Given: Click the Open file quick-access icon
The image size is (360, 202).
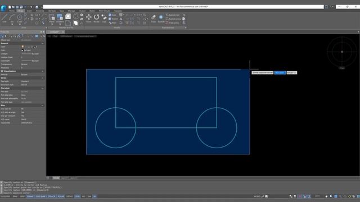Looking at the screenshot, I should pyautogui.click(x=13, y=7).
